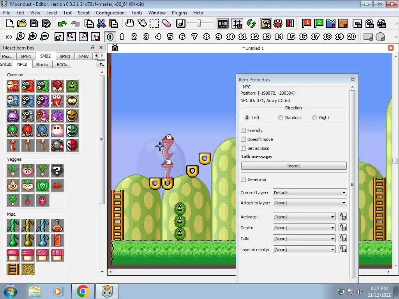
Task: Pick the question mark veggie item
Action: pos(57,171)
